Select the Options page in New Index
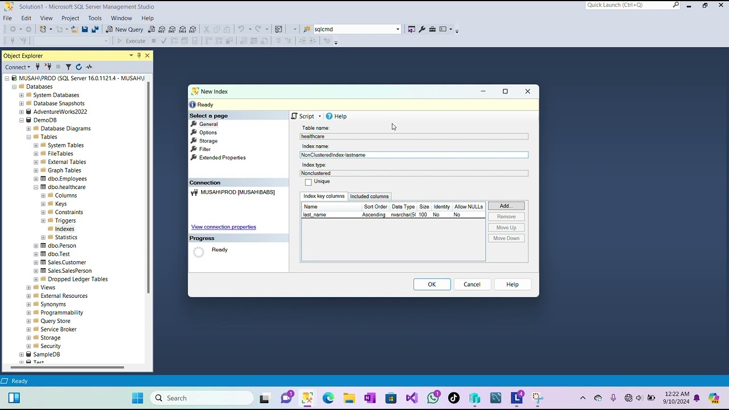The image size is (729, 410). pyautogui.click(x=208, y=133)
